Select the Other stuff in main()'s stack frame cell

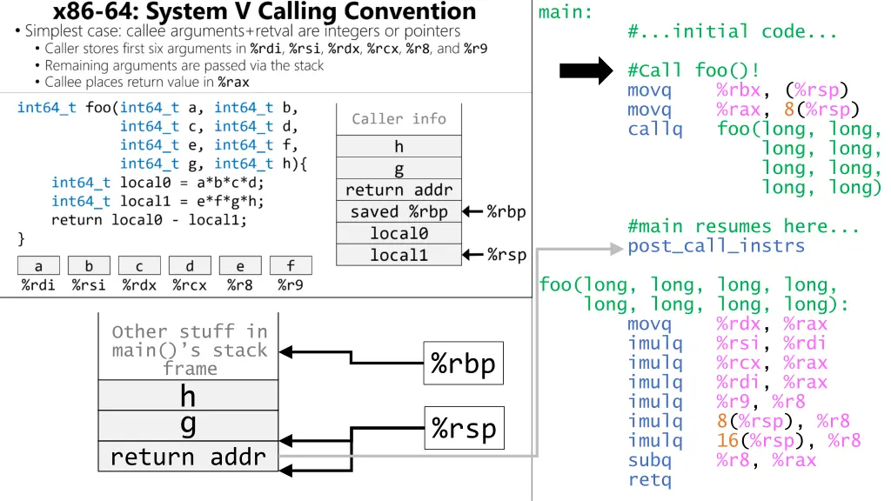[188, 350]
